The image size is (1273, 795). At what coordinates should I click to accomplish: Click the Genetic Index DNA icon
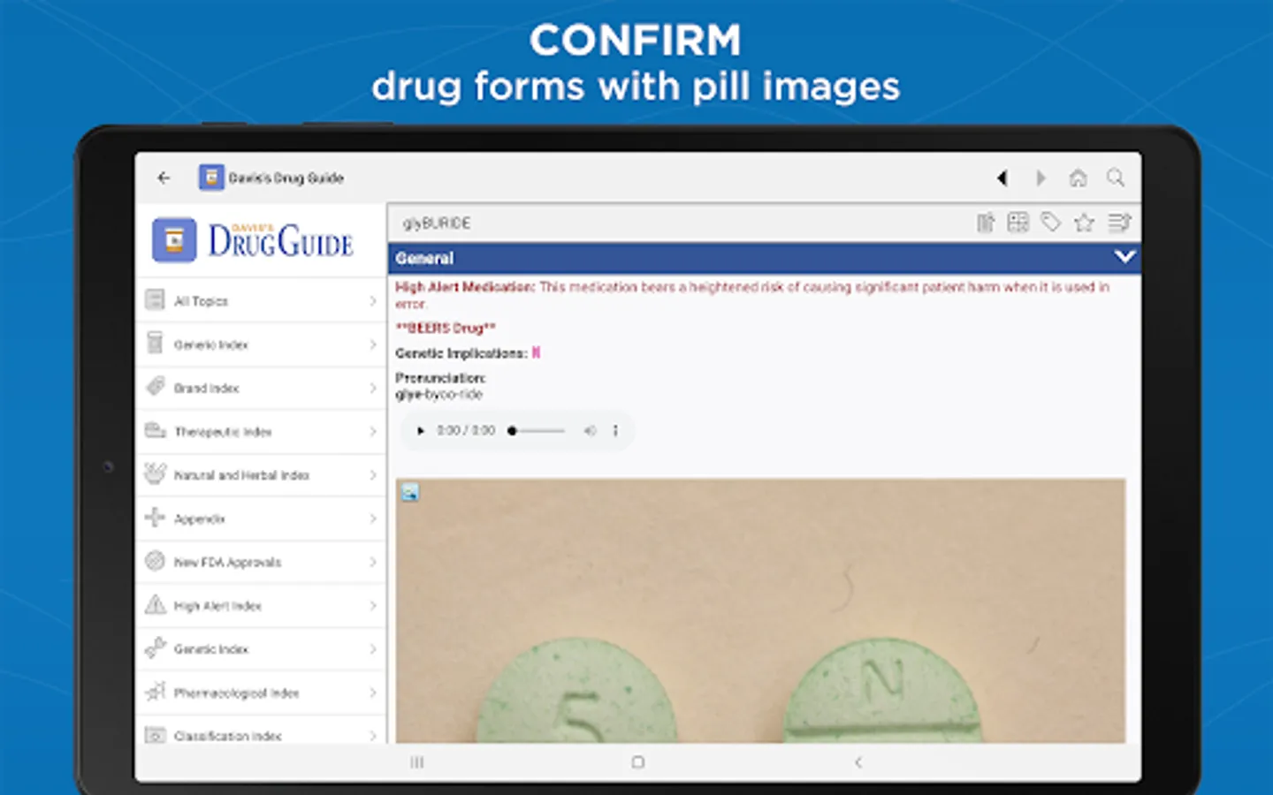(155, 647)
